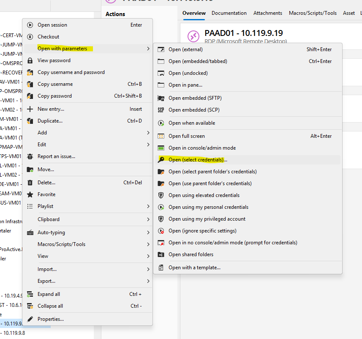Click the shield icon for elevated credentials
The width and height of the screenshot is (362, 339).
tap(161, 196)
